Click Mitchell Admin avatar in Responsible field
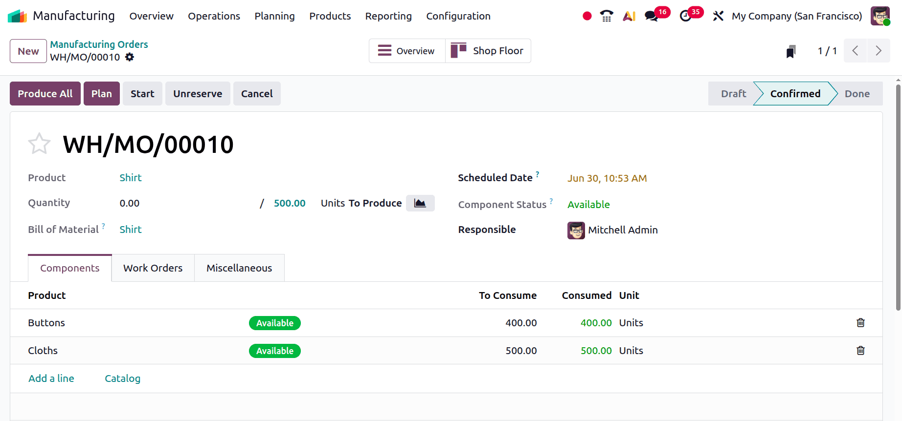Image resolution: width=902 pixels, height=421 pixels. pos(576,230)
